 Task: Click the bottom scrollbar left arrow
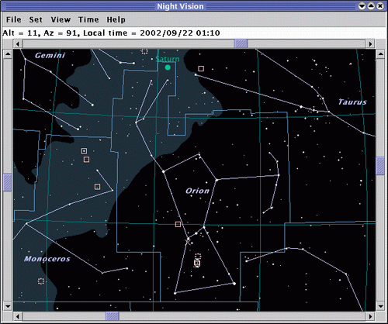pyautogui.click(x=18, y=316)
